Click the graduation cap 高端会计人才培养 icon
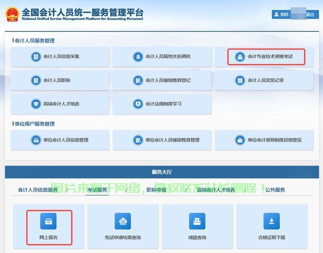This screenshot has height=253, width=323. click(36, 104)
